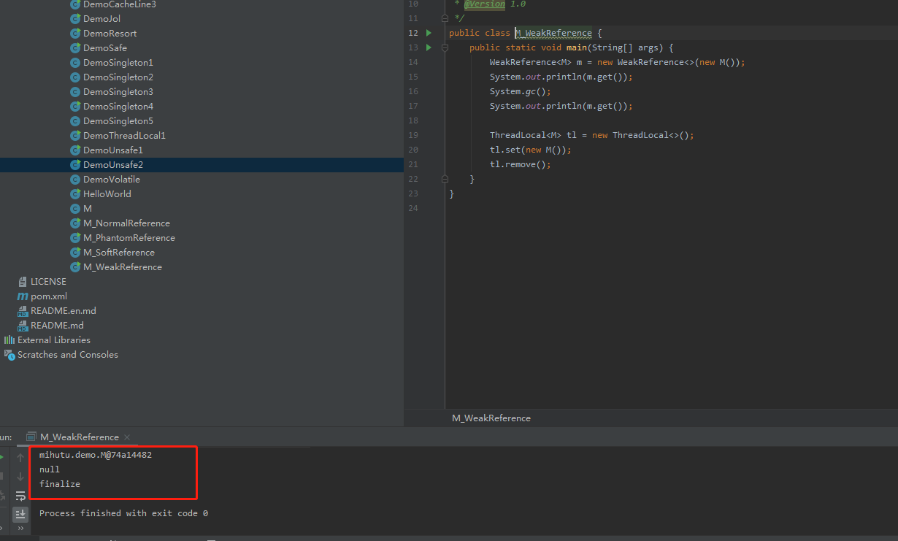Click the Down the Stack Trace arrow
The width and height of the screenshot is (898, 541).
[20, 477]
